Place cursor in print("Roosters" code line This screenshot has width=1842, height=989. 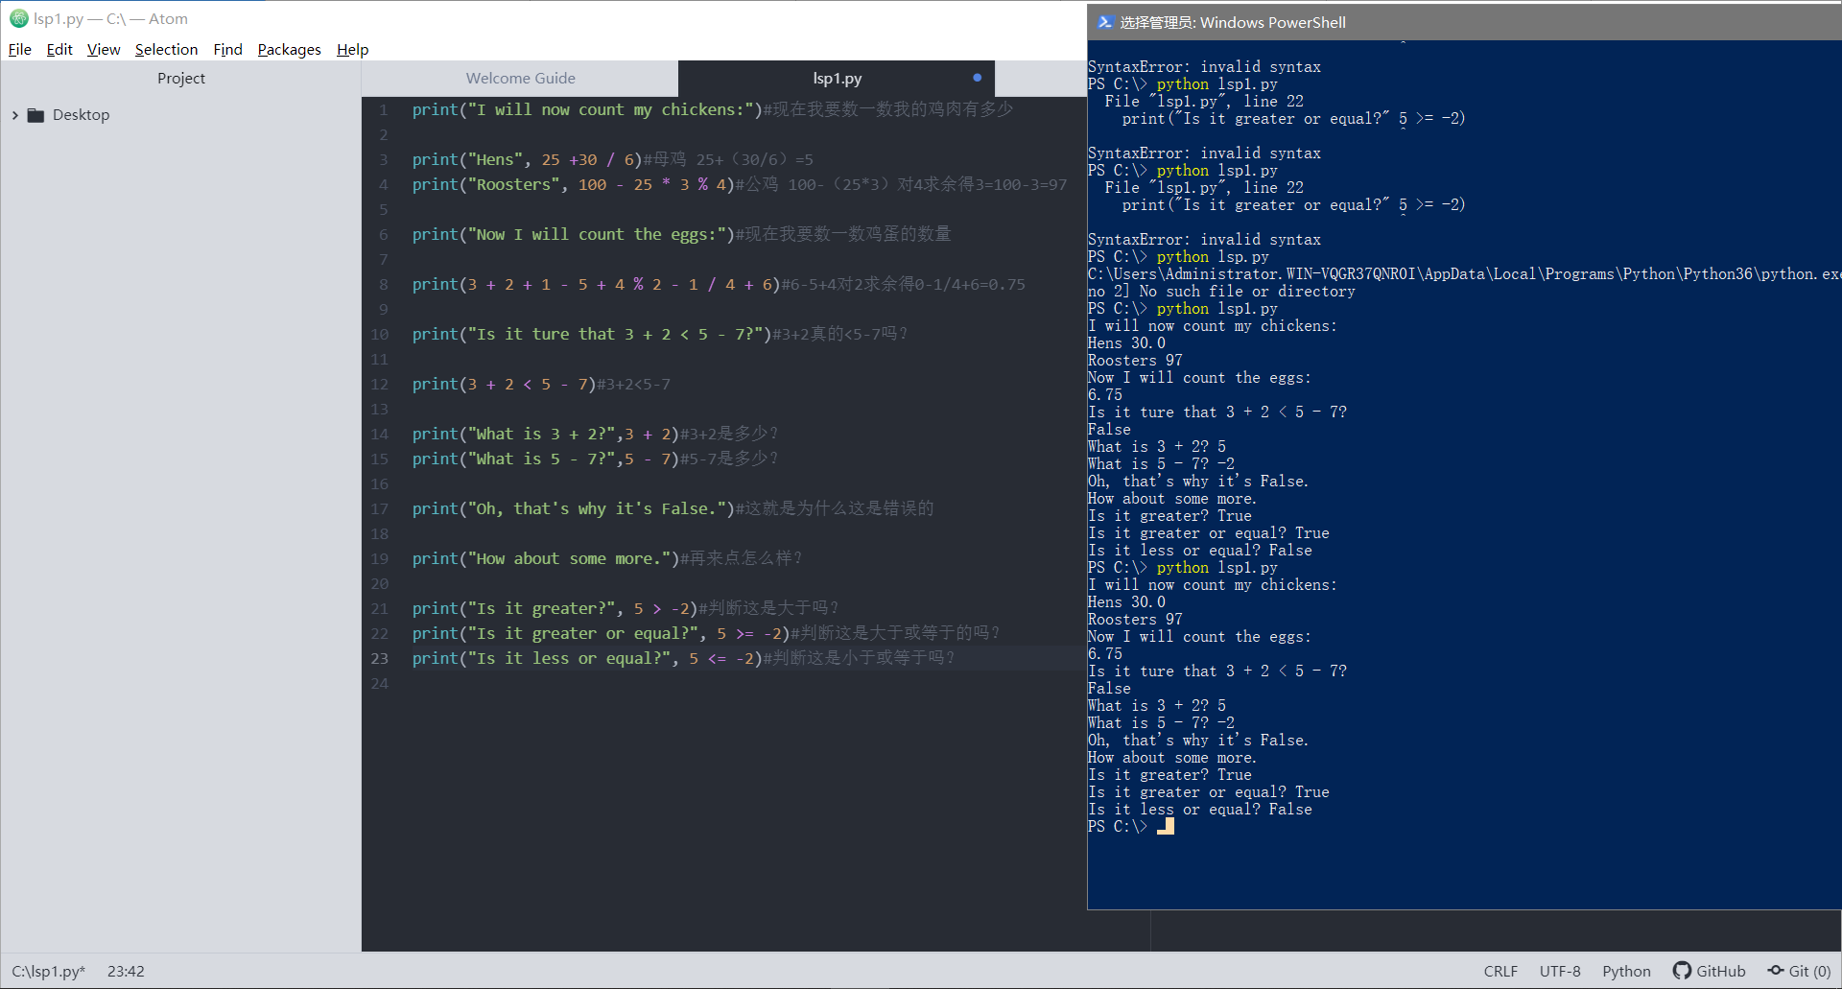click(x=739, y=185)
